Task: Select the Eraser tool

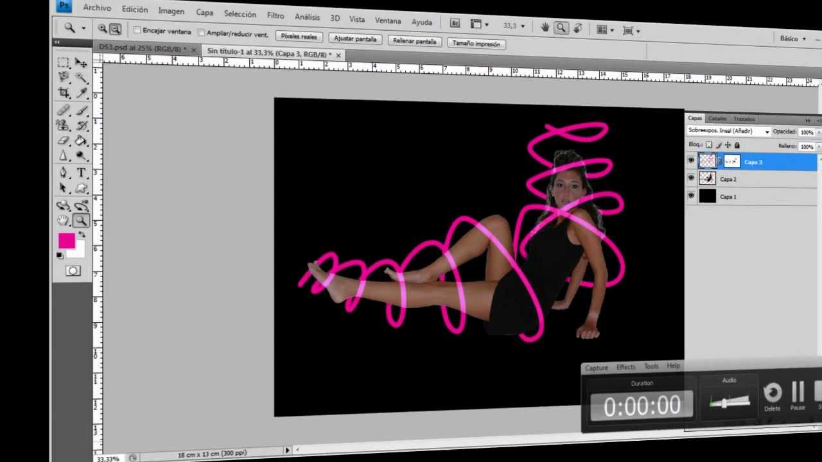Action: pos(63,141)
